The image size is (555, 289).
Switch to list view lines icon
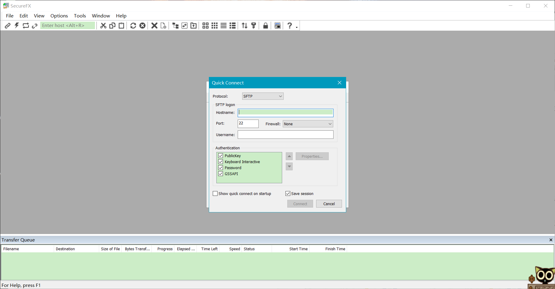coord(224,26)
